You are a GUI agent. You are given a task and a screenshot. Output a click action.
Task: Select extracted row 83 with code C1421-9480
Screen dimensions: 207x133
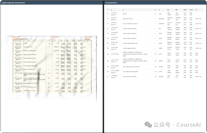pyautogui.click(x=155, y=54)
